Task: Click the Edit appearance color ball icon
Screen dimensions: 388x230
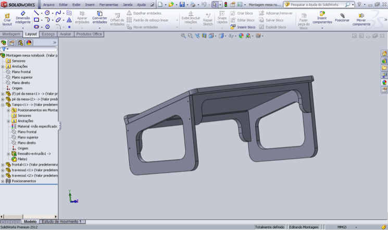Action: (x=241, y=36)
